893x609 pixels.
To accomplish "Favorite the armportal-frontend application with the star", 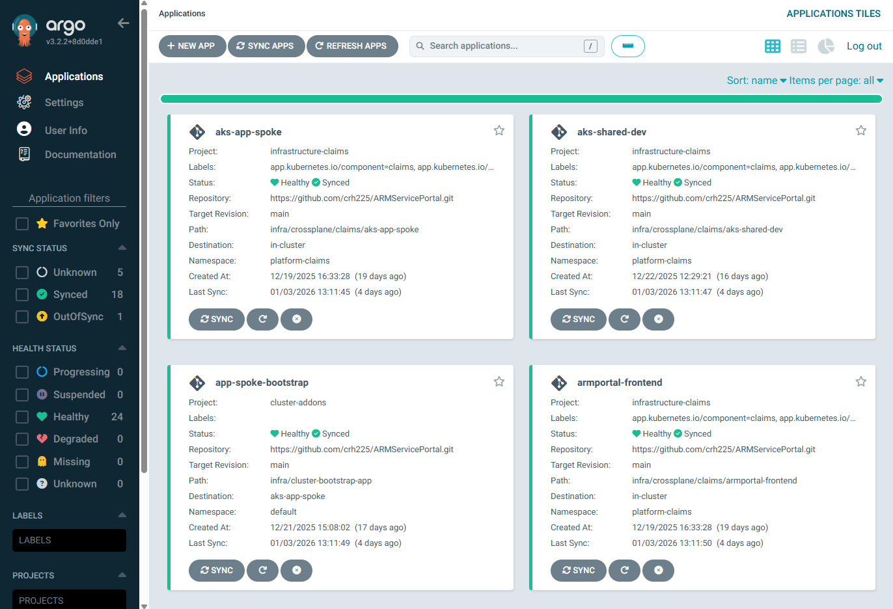I will point(860,381).
